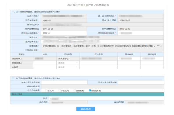174x115 pixels.
Task: Click the 法定代表人电子邮箱 input field
Action: (64, 82)
